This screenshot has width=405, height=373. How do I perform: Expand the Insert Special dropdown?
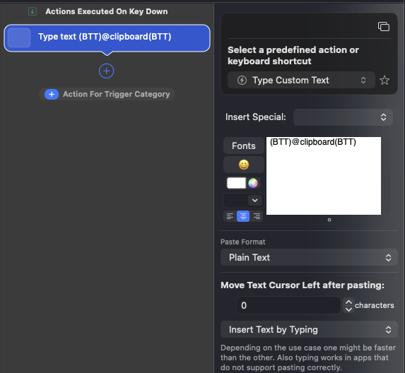(343, 117)
